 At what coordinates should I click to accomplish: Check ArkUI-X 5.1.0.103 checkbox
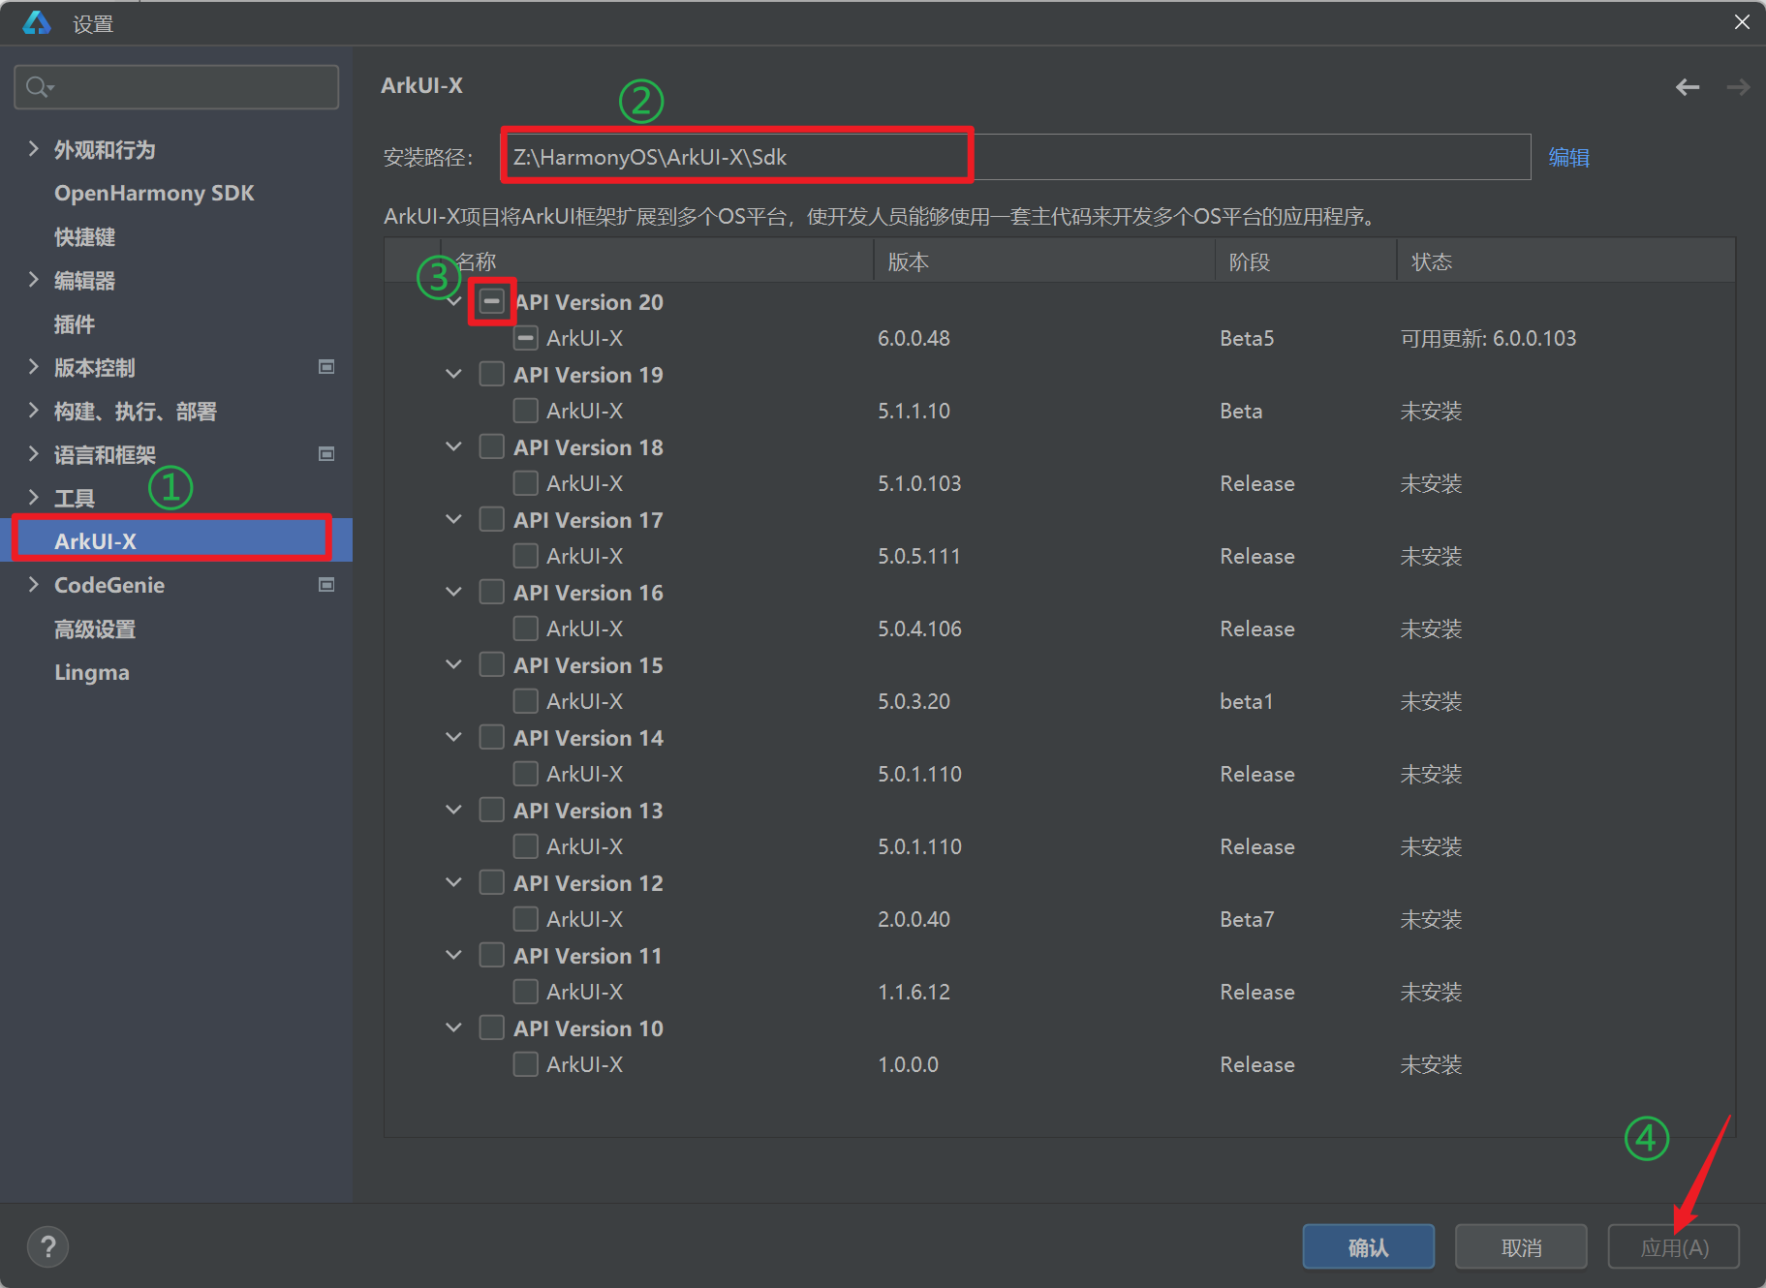click(525, 483)
